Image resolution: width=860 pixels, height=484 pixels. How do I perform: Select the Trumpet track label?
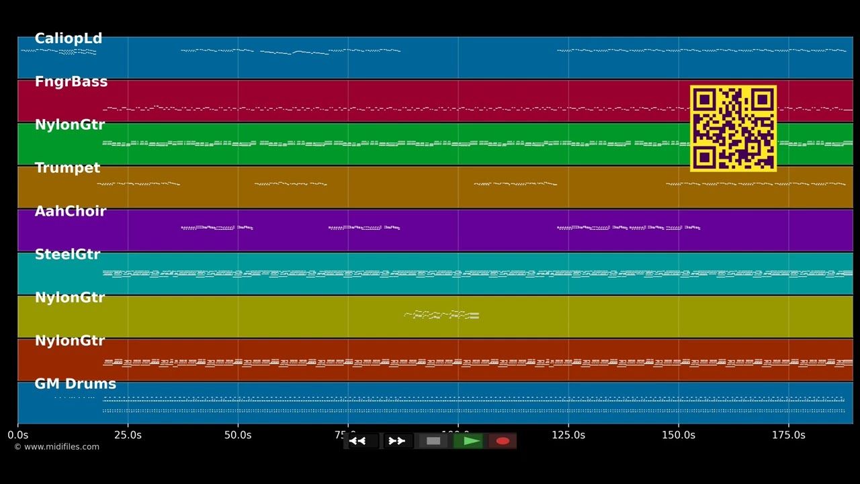point(67,168)
